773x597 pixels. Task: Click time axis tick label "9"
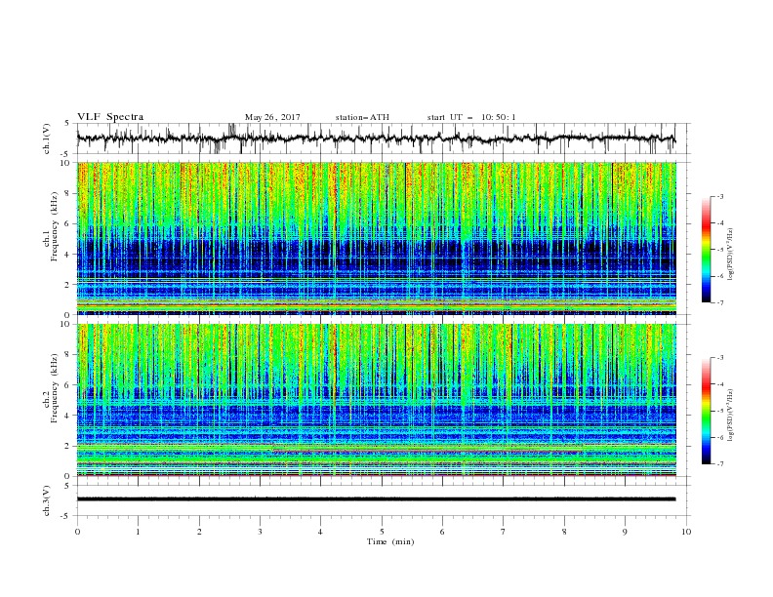pos(625,532)
